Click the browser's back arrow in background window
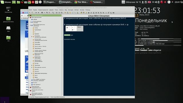Screen dimensions: 183x103 click(22, 15)
